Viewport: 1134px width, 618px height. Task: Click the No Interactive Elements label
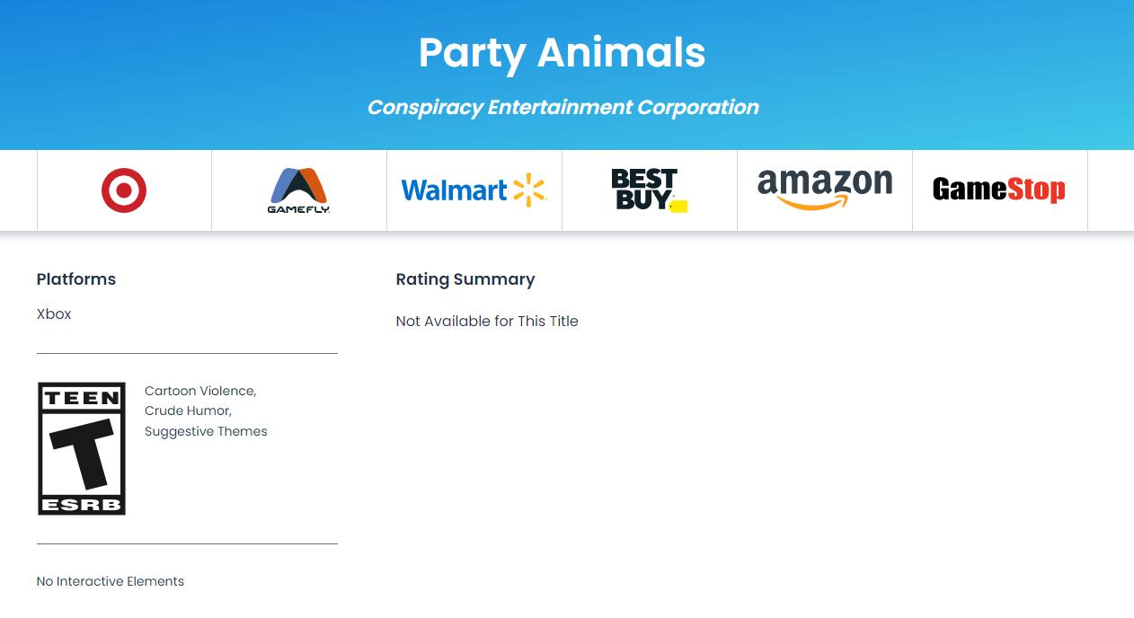(x=110, y=581)
